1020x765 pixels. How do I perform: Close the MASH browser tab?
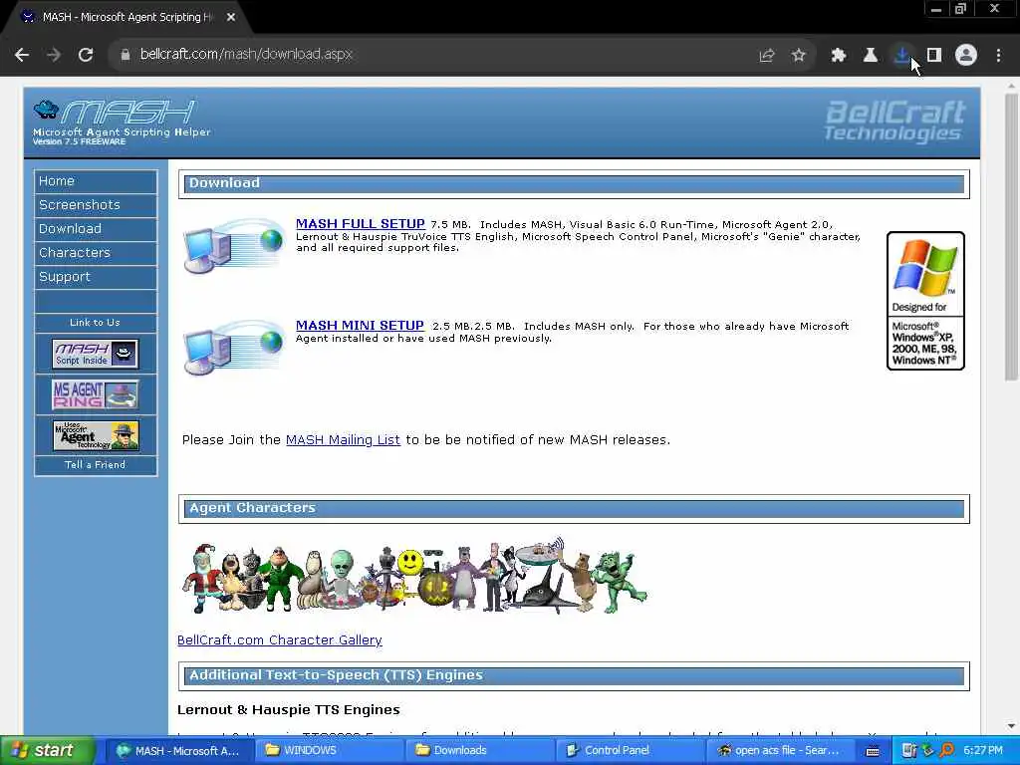tap(231, 18)
